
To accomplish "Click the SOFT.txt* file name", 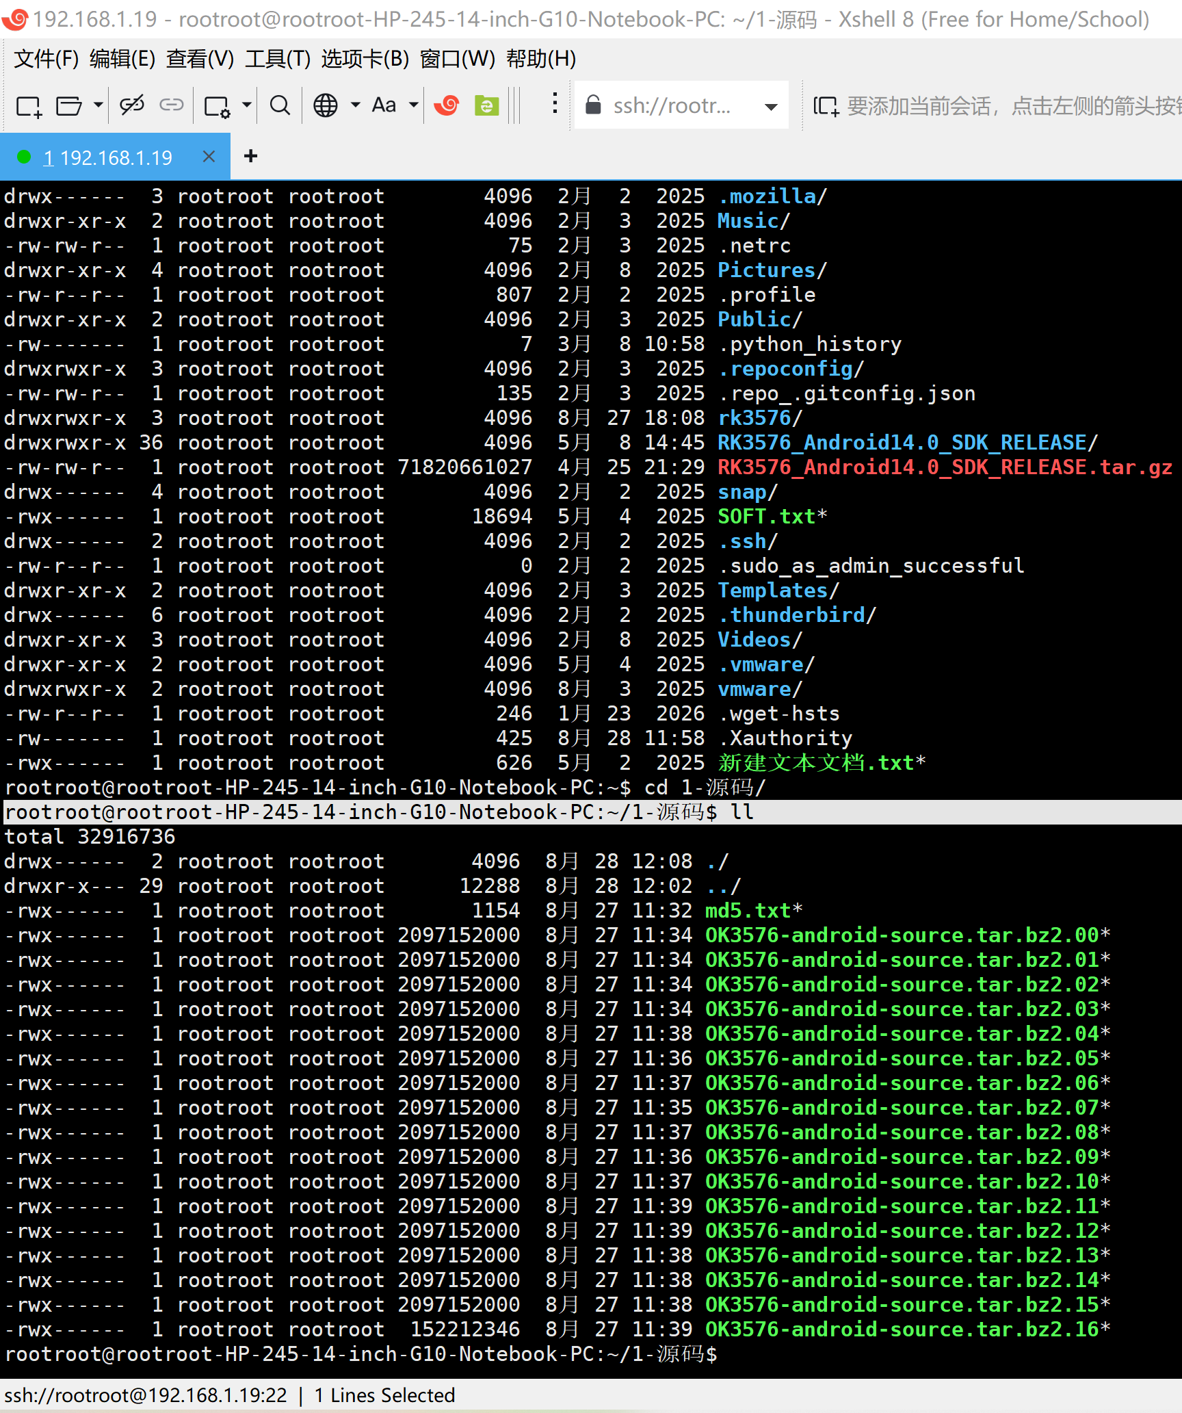I will tap(772, 517).
